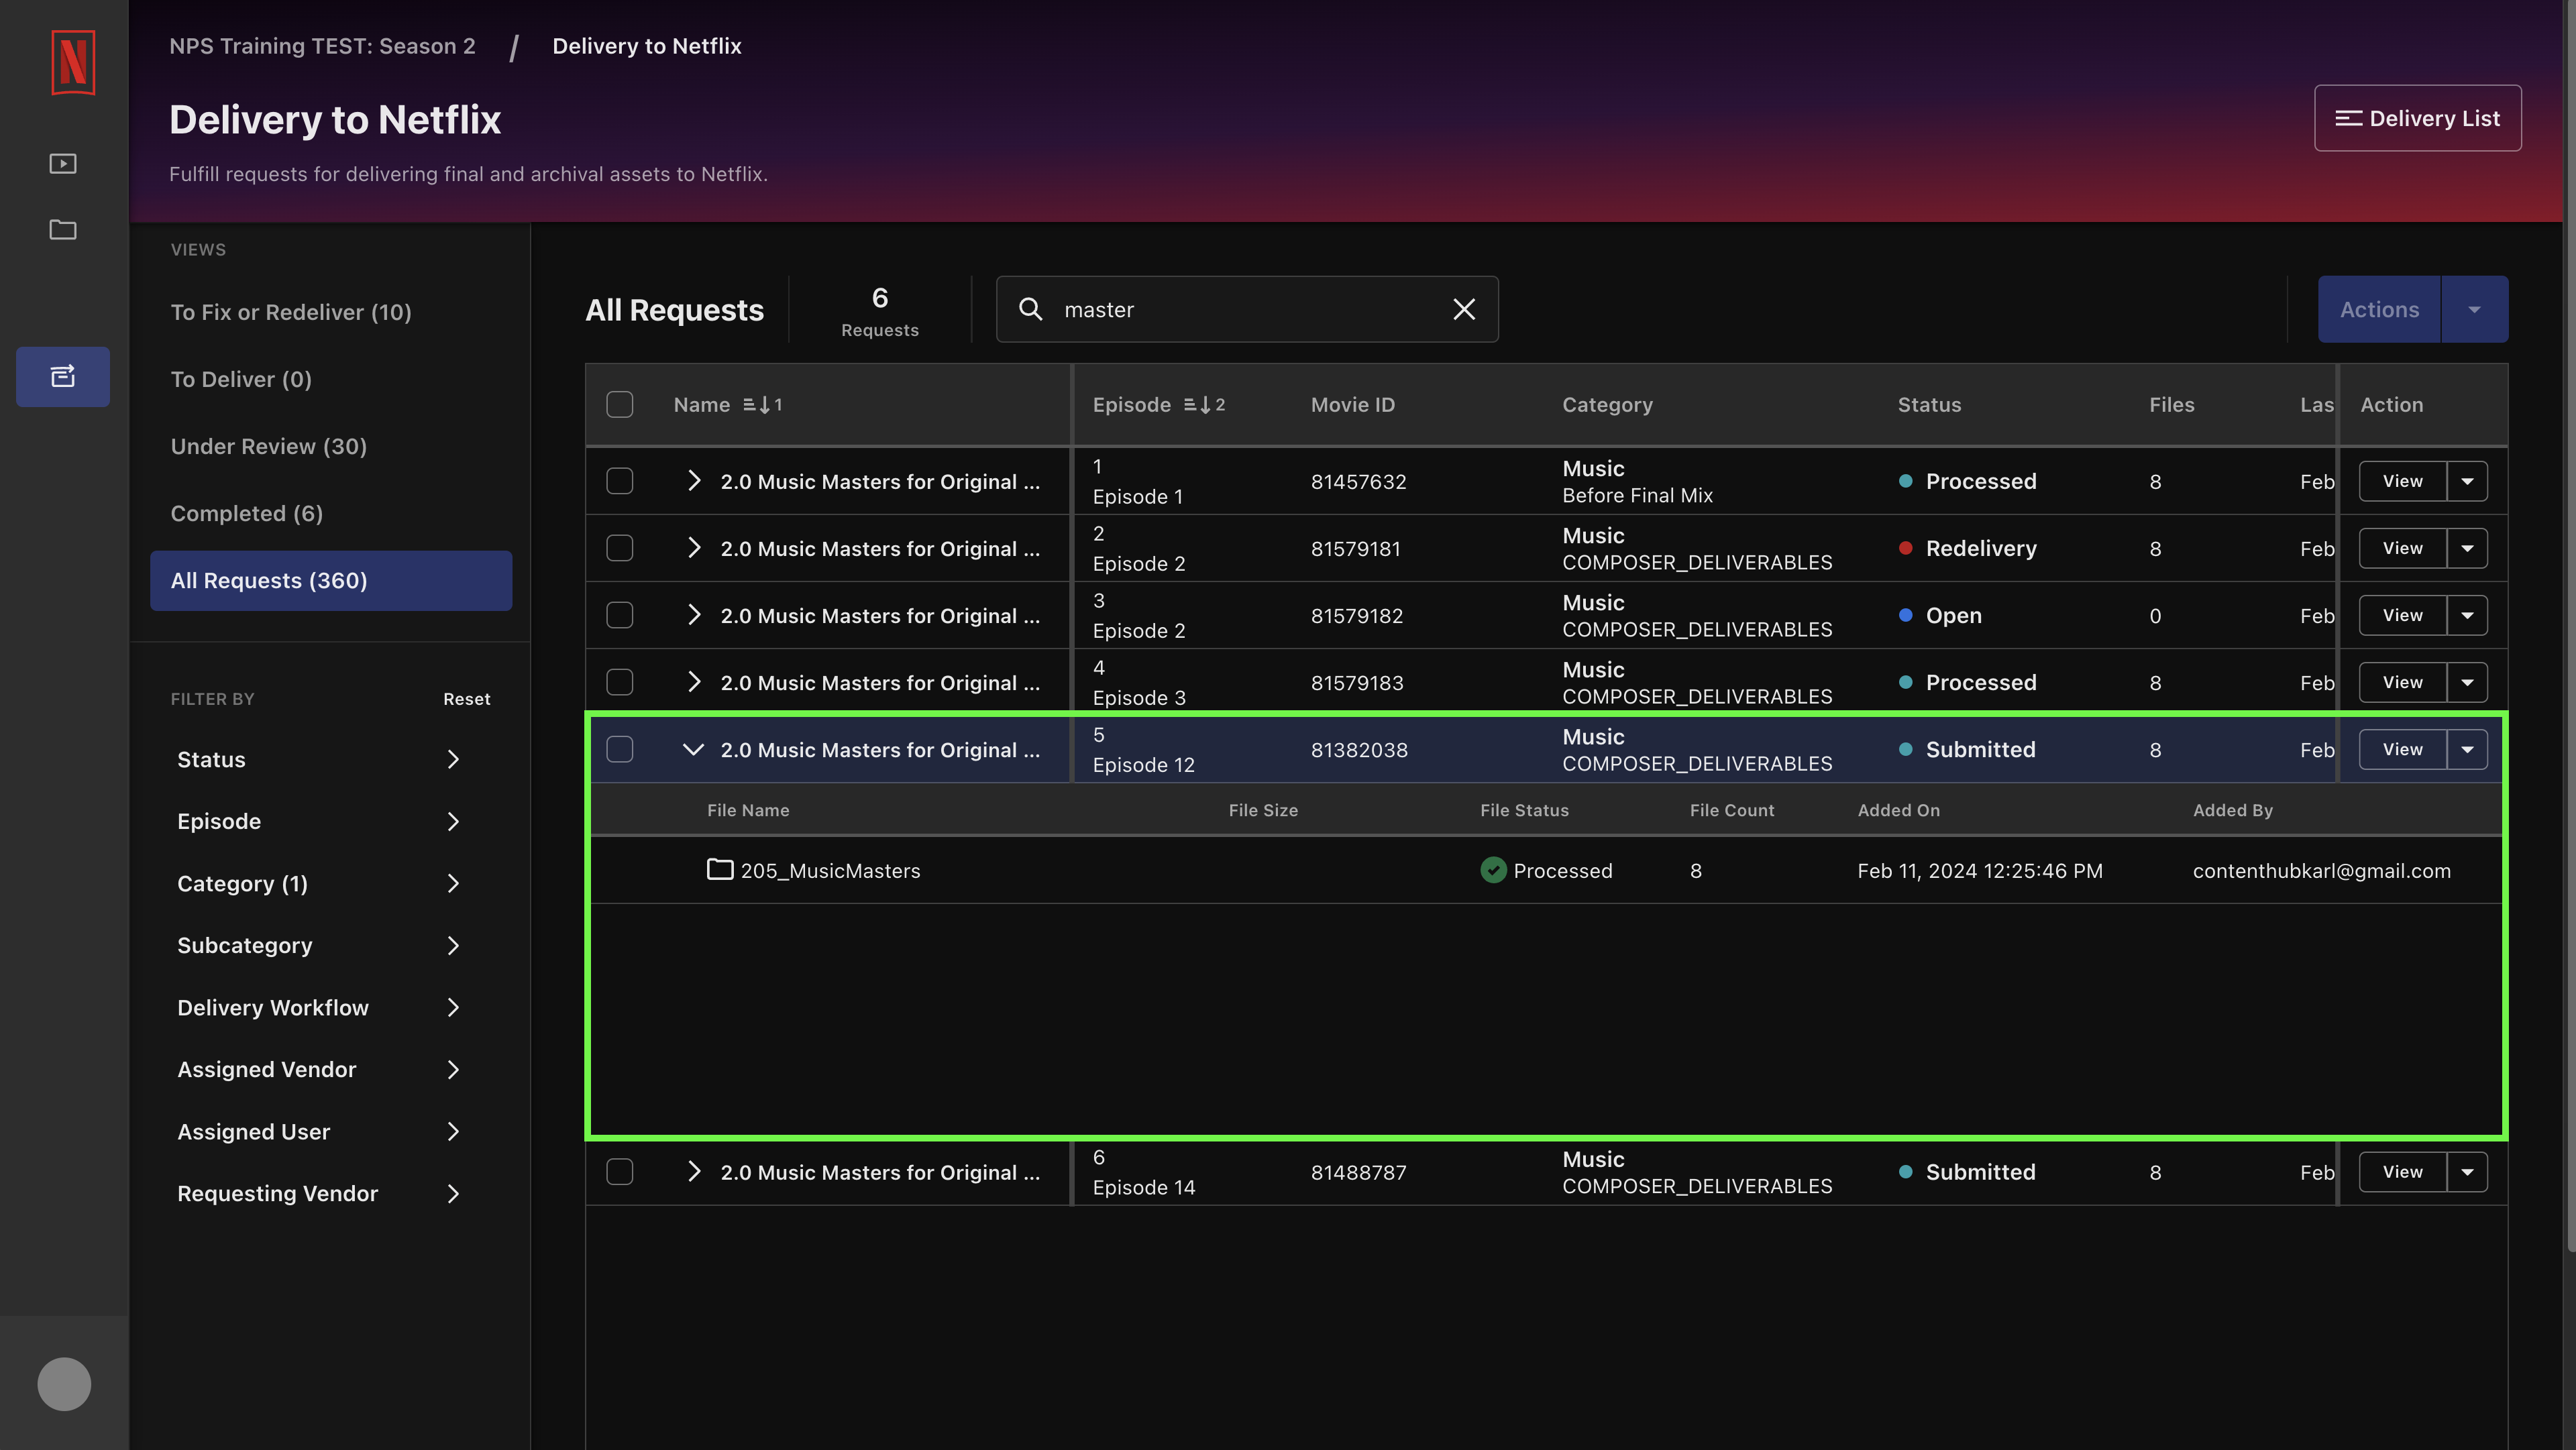The width and height of the screenshot is (2576, 1450).
Task: Clear the search with X icon
Action: 1464,309
